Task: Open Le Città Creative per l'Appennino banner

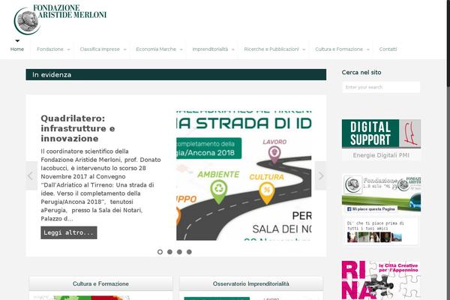Action: coord(381,280)
